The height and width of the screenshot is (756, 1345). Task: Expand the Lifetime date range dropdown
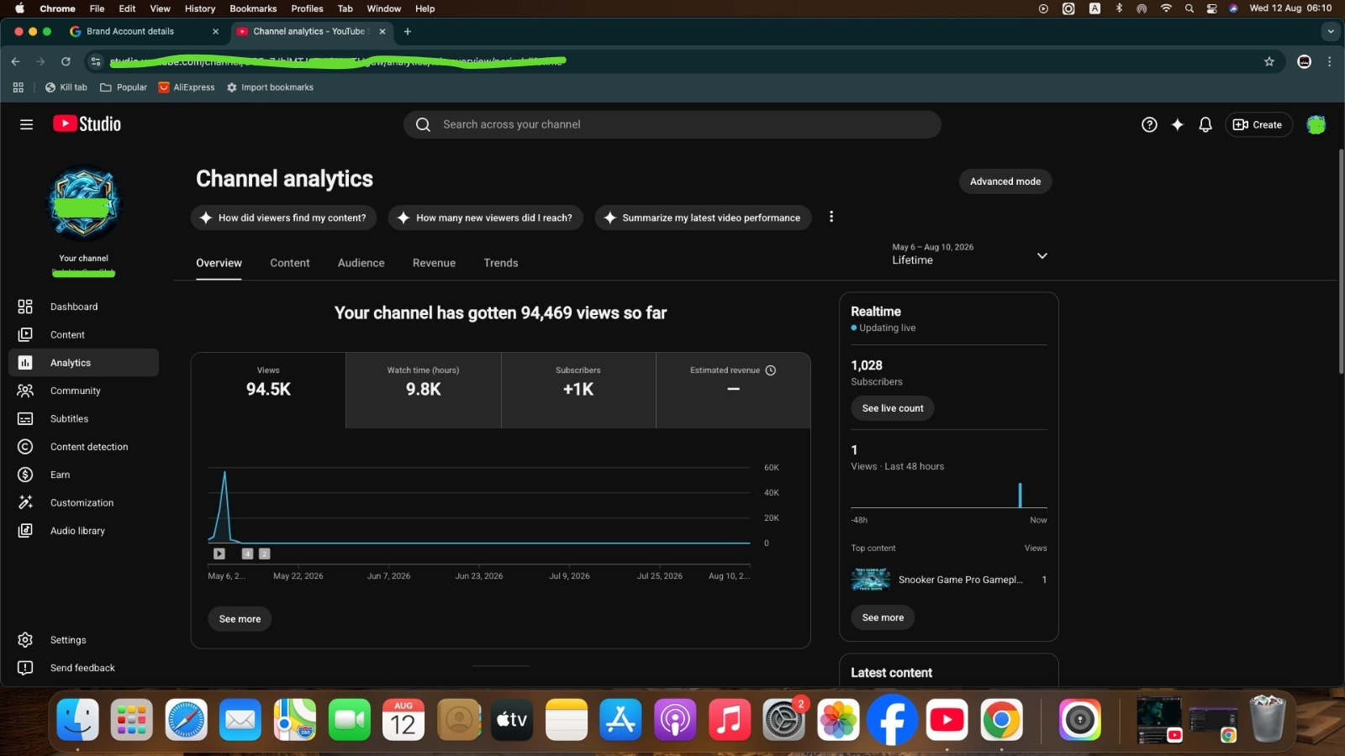pyautogui.click(x=1042, y=255)
